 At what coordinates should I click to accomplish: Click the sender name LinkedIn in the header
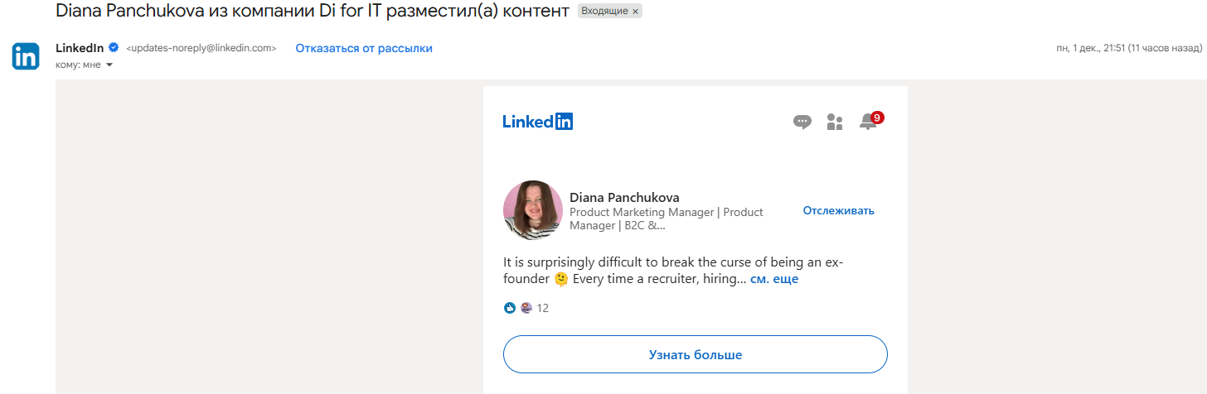79,48
